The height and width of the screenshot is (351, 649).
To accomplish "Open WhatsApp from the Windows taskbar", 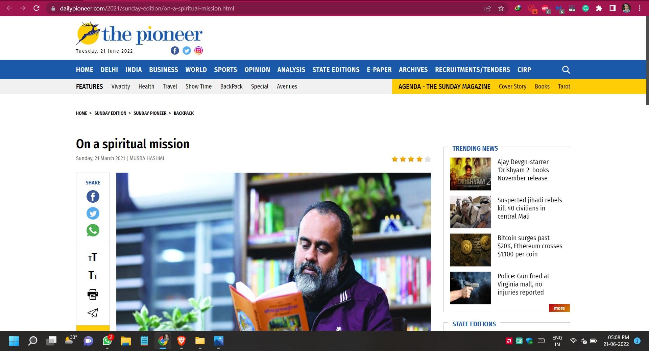I will coord(107,341).
